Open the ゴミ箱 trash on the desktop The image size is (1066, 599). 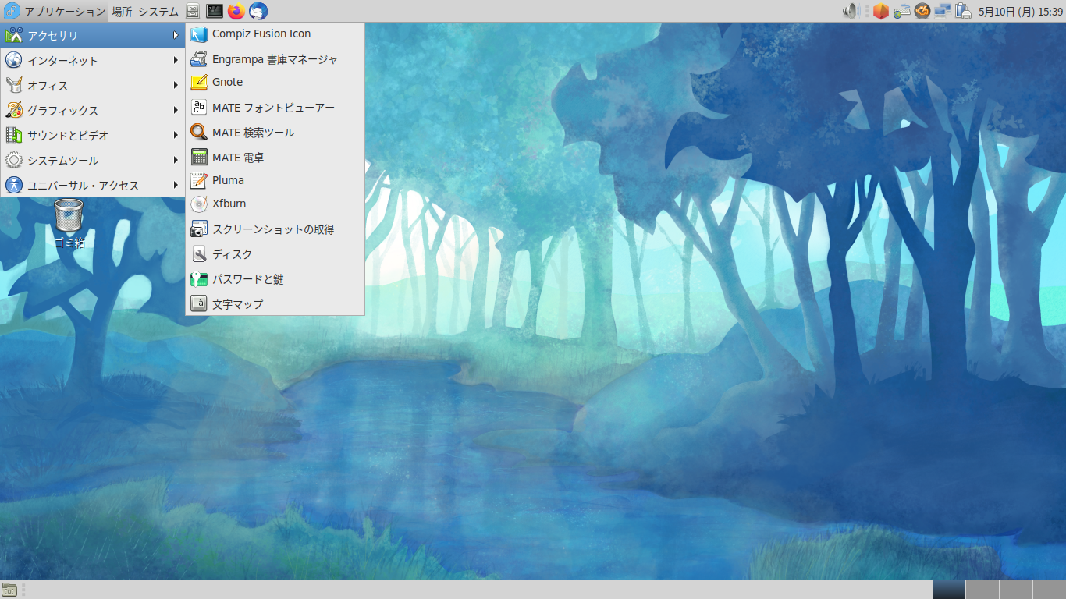point(69,224)
